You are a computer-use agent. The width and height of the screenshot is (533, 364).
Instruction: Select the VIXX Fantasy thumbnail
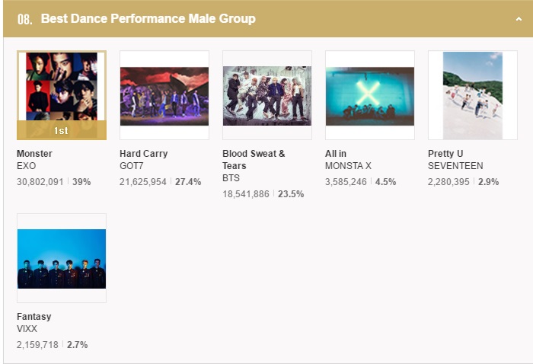click(62, 258)
